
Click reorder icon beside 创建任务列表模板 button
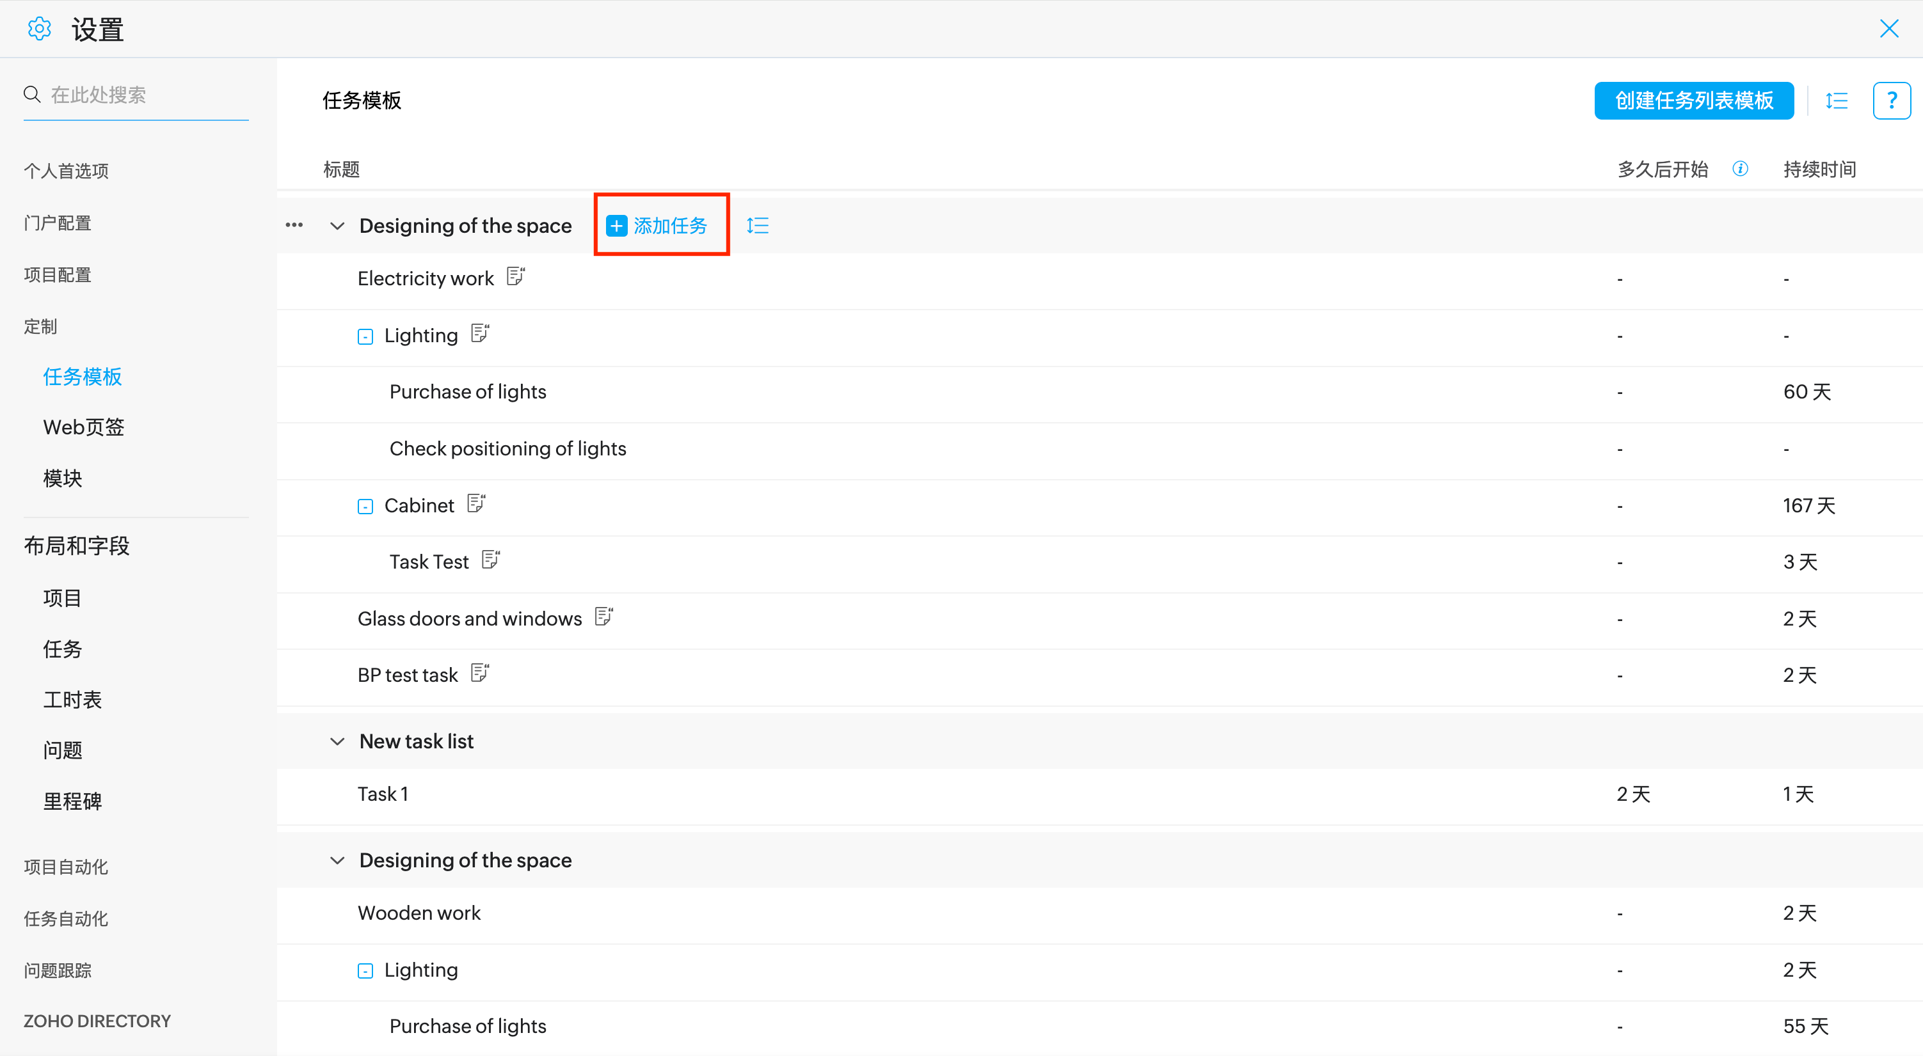tap(1837, 100)
